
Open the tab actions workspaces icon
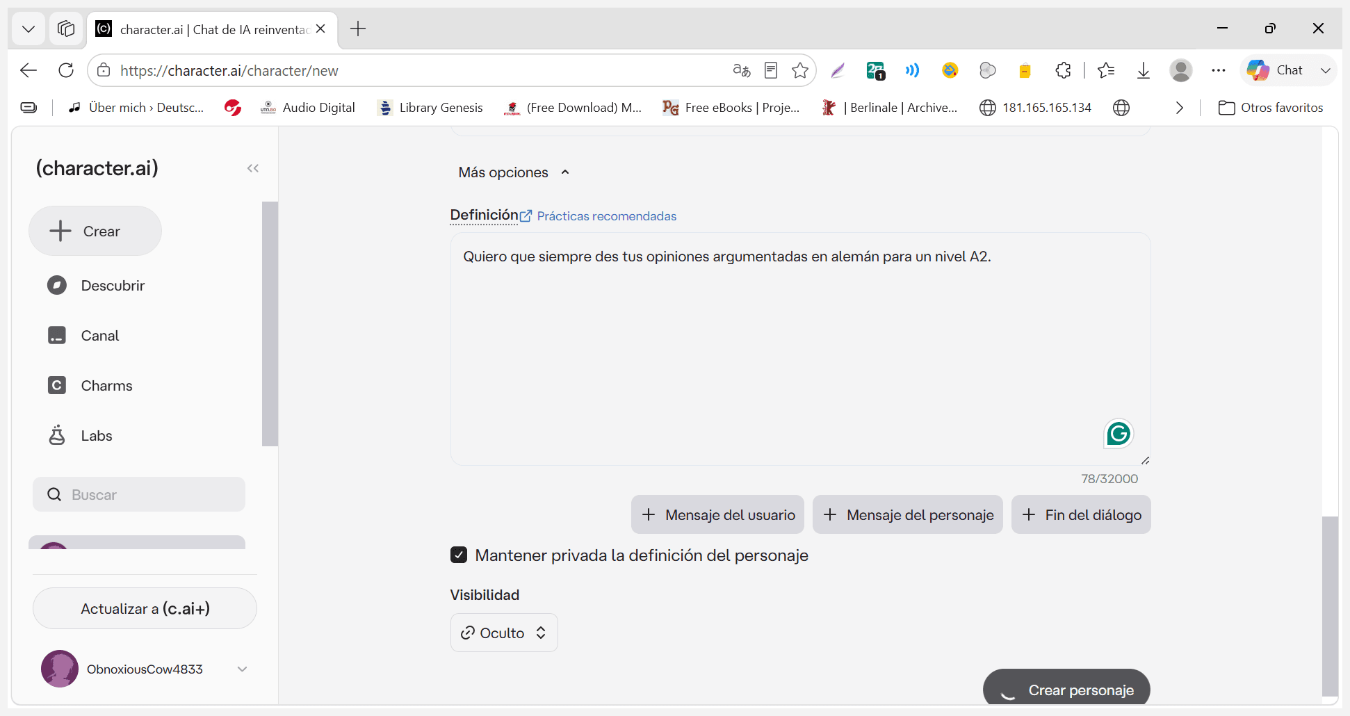tap(66, 29)
